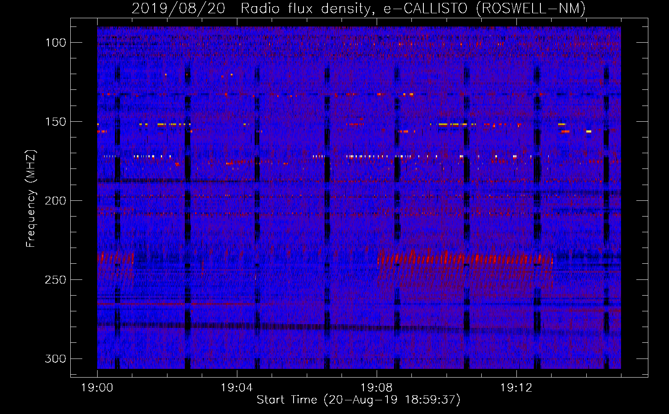The height and width of the screenshot is (414, 669).
Task: Click the 19:08 time tick label
Action: 376,388
